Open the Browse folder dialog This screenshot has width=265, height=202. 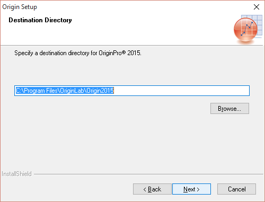[x=229, y=109]
